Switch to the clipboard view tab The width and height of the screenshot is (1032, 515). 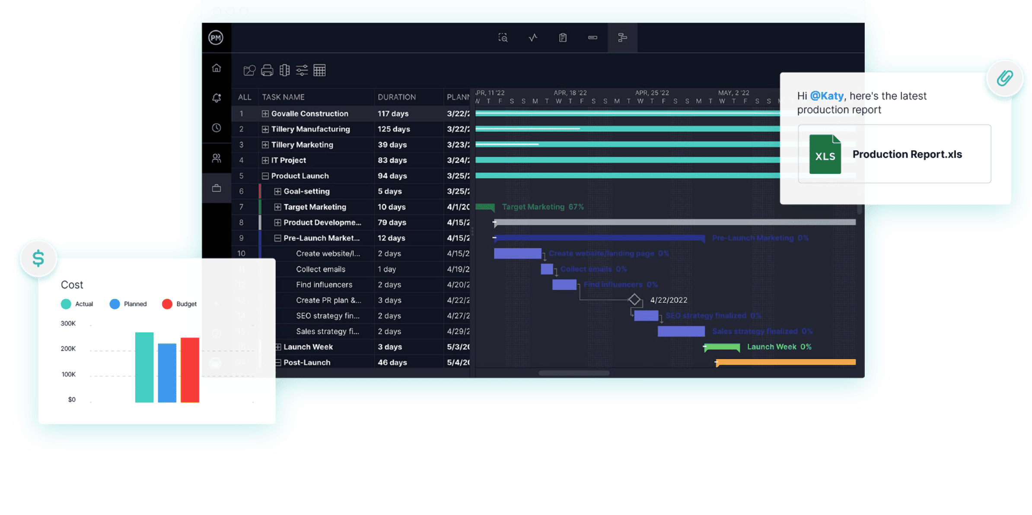[x=563, y=38]
